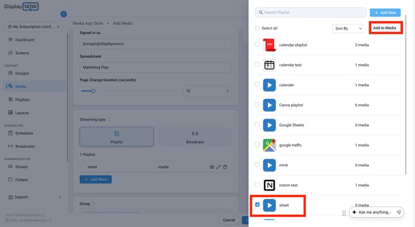This screenshot has height=227, width=415.
Task: Preview the sheet playlist with eye icon
Action: point(212,167)
